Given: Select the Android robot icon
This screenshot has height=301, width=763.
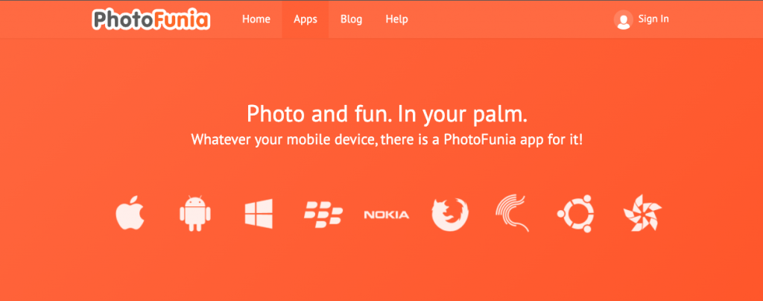Looking at the screenshot, I should point(195,214).
